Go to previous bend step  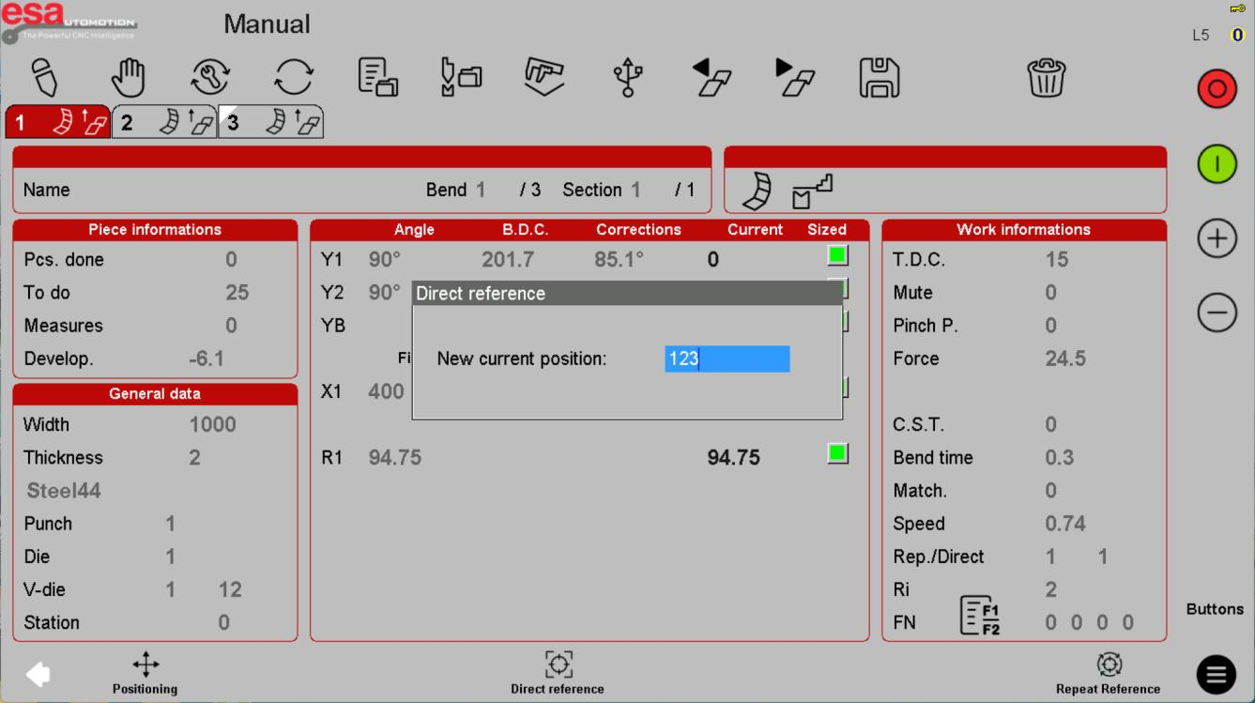click(x=712, y=78)
